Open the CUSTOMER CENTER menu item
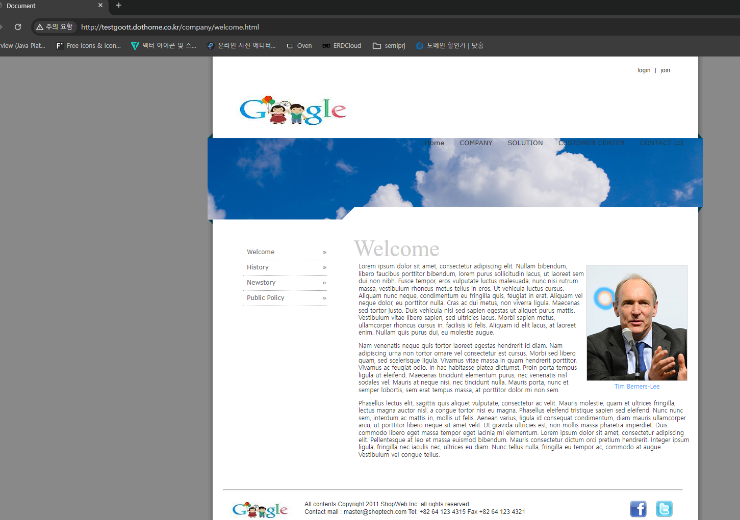This screenshot has height=520, width=740. pos(592,143)
